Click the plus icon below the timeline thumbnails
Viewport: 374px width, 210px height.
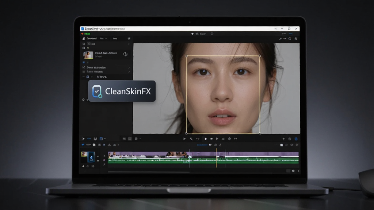tap(83, 166)
